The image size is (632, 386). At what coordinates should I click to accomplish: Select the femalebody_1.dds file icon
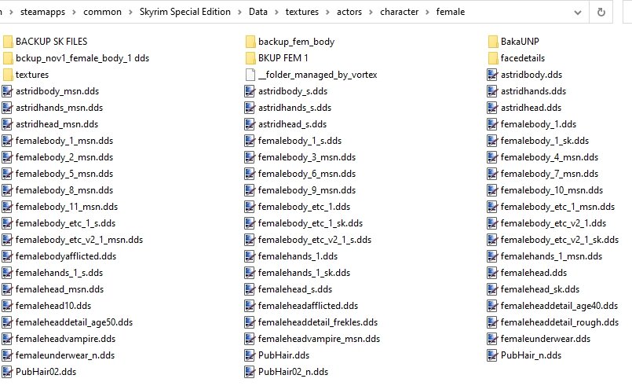(x=492, y=124)
